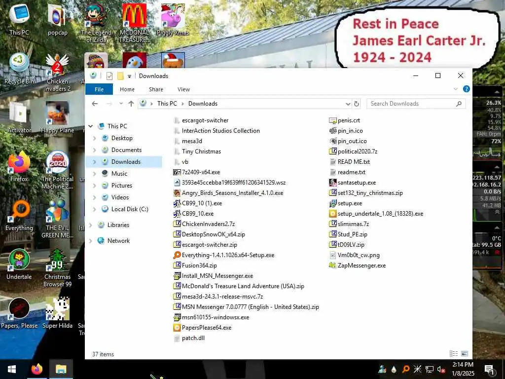Click the Windows Start button
The height and width of the screenshot is (379, 505).
[12, 369]
